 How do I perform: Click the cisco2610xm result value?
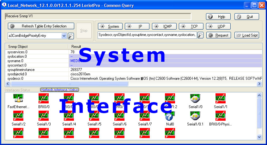click(80, 74)
